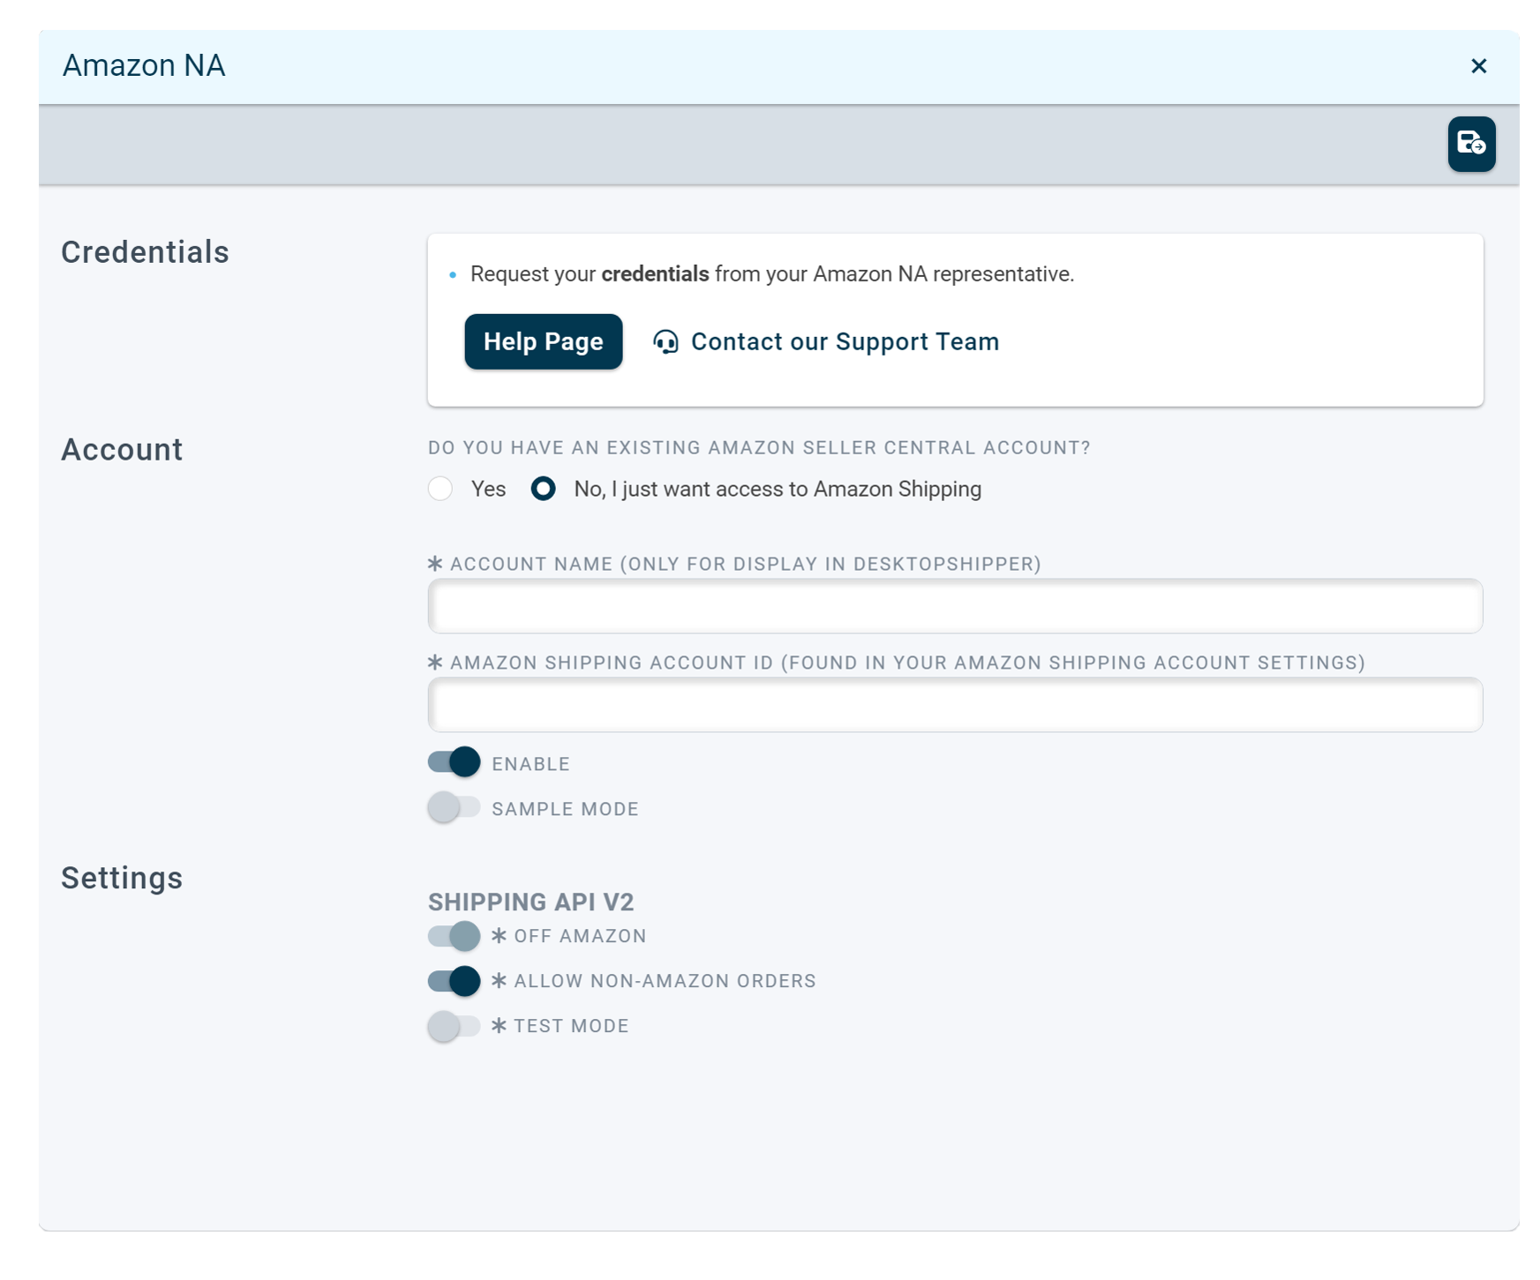Click the Settings section heading

[x=122, y=879]
